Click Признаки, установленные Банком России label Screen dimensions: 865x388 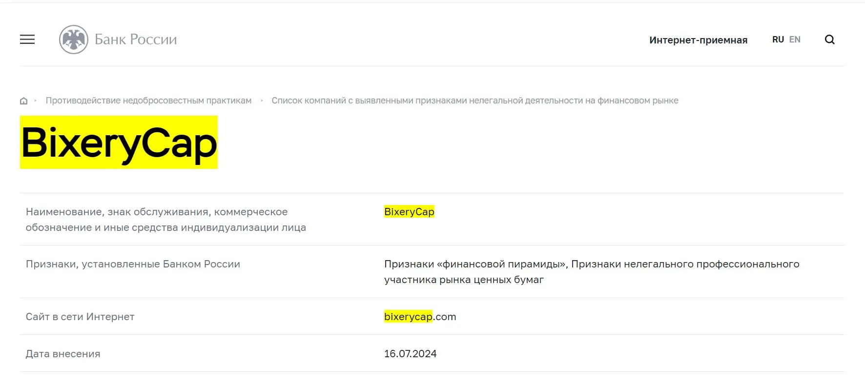[133, 264]
